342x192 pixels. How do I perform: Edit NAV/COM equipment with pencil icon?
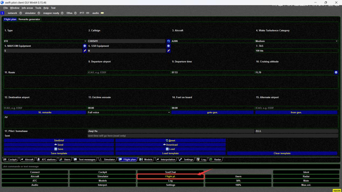tap(85, 51)
